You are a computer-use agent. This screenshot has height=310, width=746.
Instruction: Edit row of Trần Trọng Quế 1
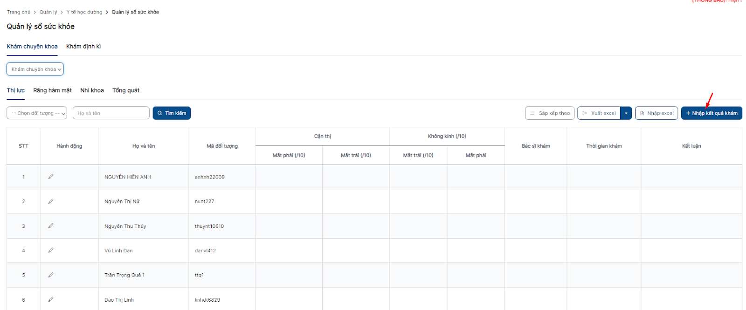click(51, 275)
